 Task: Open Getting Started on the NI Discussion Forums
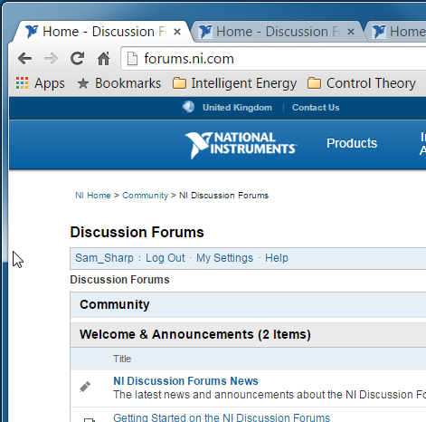pos(222,417)
